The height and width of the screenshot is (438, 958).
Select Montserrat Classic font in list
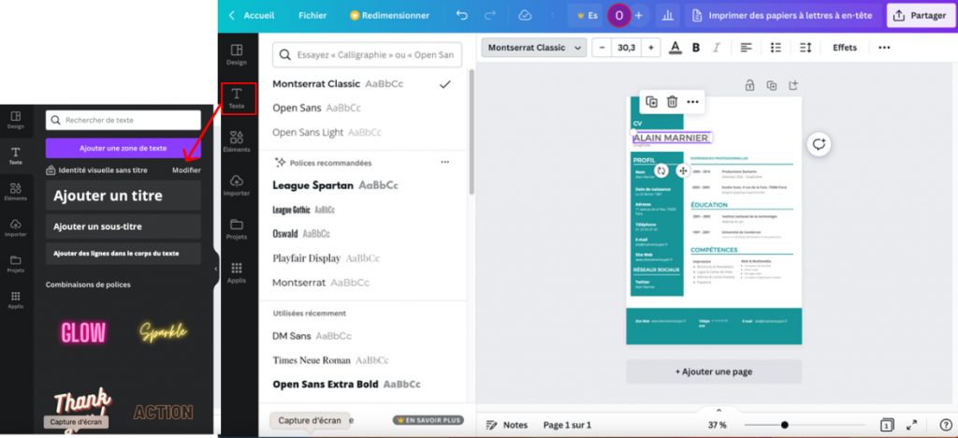(x=362, y=83)
